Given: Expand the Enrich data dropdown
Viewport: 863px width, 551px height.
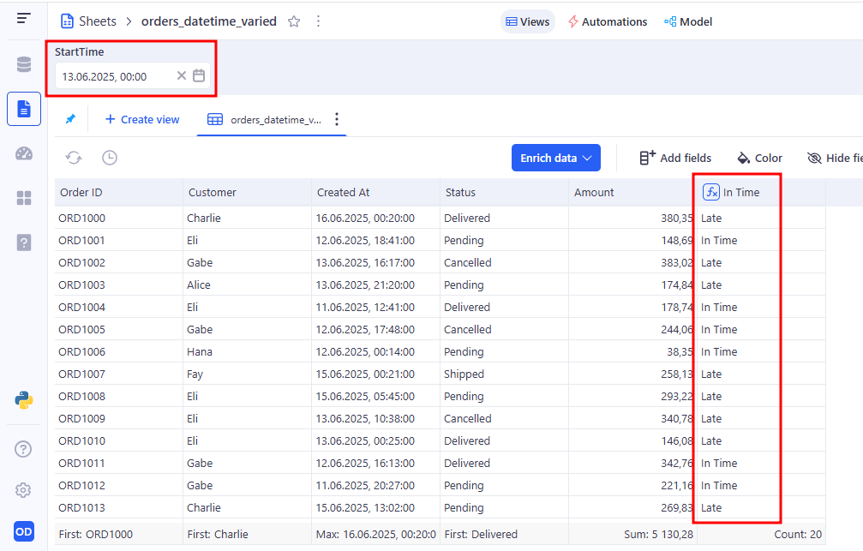Looking at the screenshot, I should pos(556,158).
